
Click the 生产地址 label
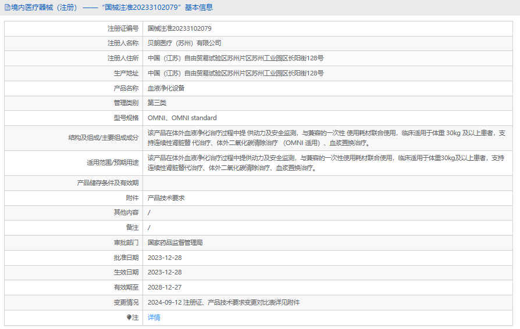(126, 73)
